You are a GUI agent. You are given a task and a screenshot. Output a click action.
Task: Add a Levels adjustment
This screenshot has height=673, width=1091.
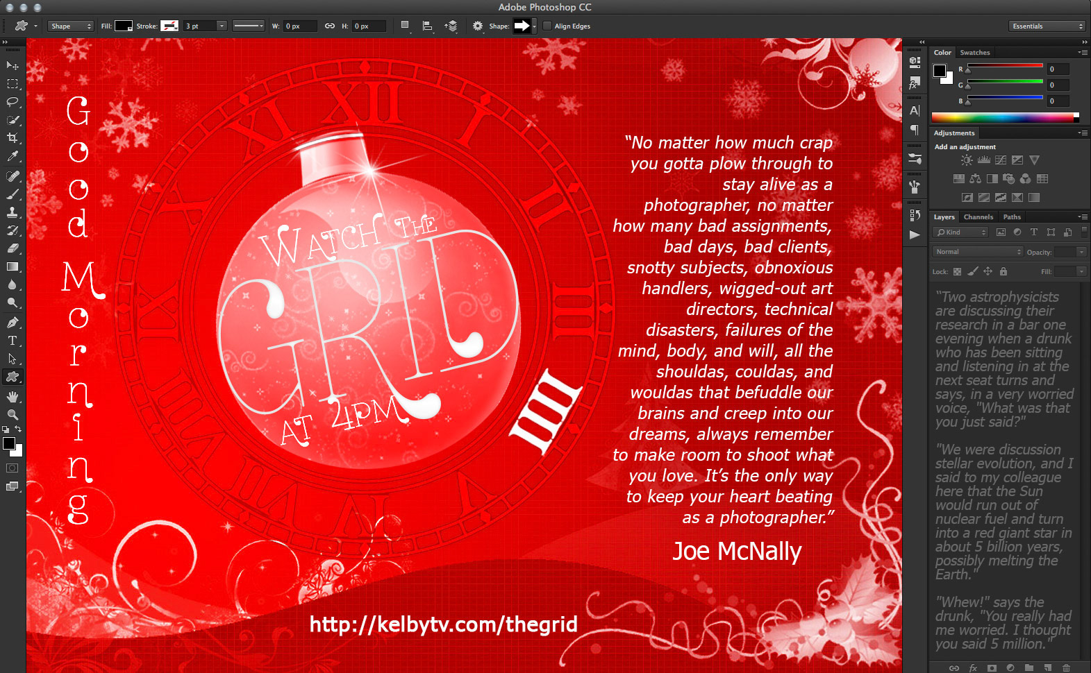click(x=983, y=160)
